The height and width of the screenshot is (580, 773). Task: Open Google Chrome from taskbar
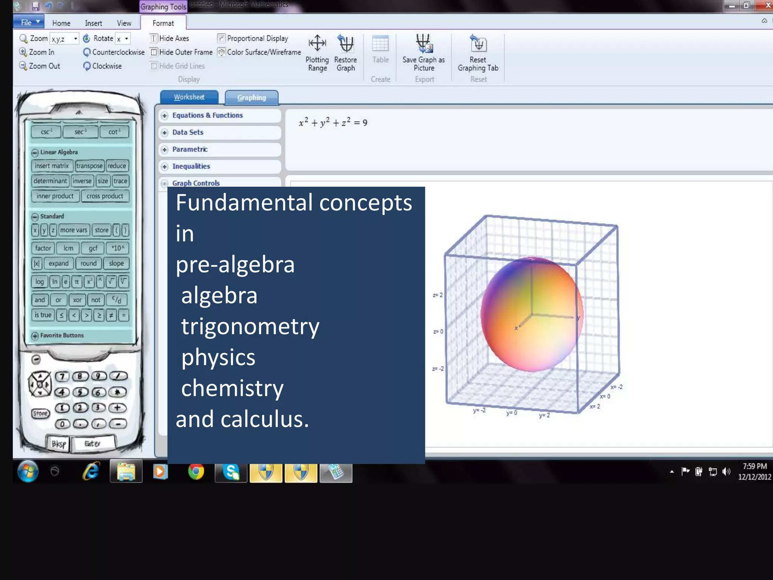click(196, 471)
